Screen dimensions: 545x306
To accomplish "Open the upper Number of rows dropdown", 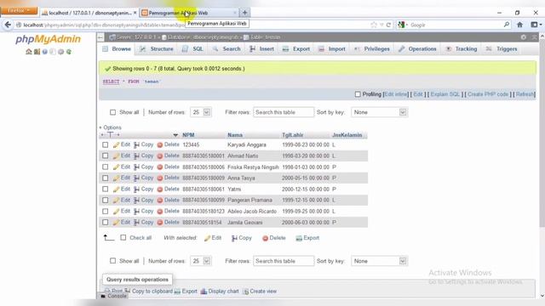I will (x=201, y=112).
